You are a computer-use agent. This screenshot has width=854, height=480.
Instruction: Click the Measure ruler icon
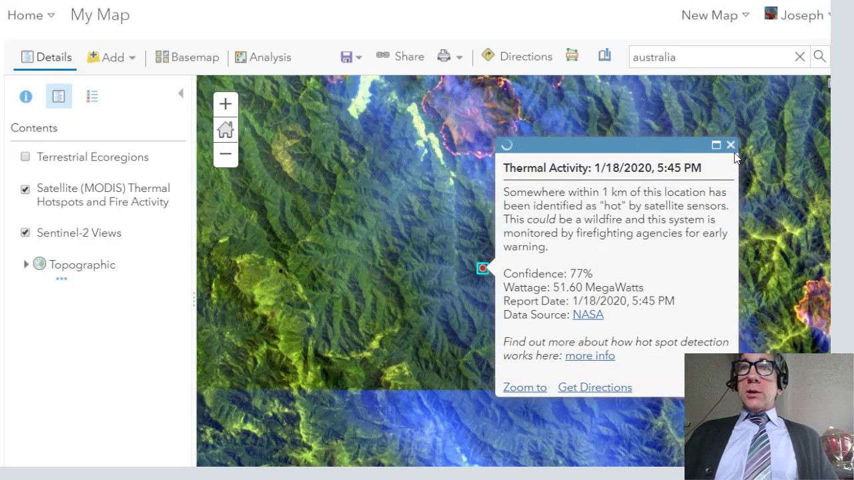(x=572, y=55)
